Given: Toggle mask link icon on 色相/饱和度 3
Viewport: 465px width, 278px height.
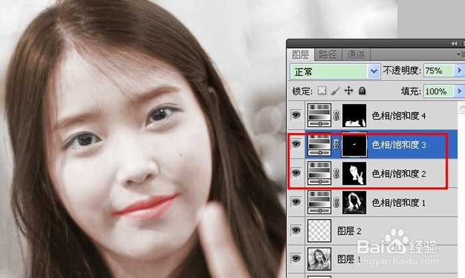Looking at the screenshot, I should click(336, 144).
